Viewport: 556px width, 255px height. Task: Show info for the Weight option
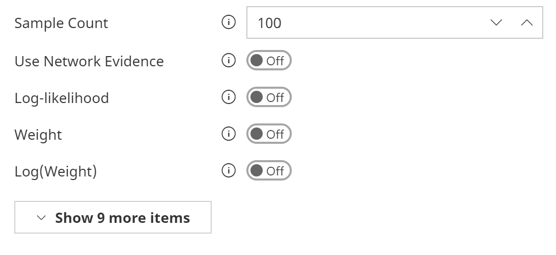(229, 134)
